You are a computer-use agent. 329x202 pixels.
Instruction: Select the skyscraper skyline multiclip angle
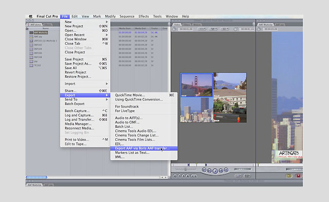click(x=197, y=110)
